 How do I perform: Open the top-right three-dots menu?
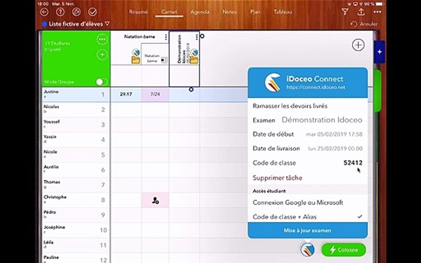[377, 12]
